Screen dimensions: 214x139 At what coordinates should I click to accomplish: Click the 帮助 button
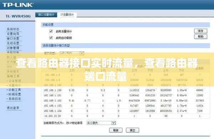(x=200, y=37)
